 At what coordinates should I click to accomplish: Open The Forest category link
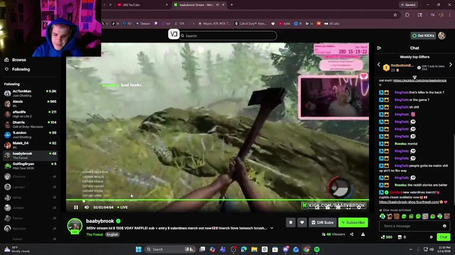point(95,234)
